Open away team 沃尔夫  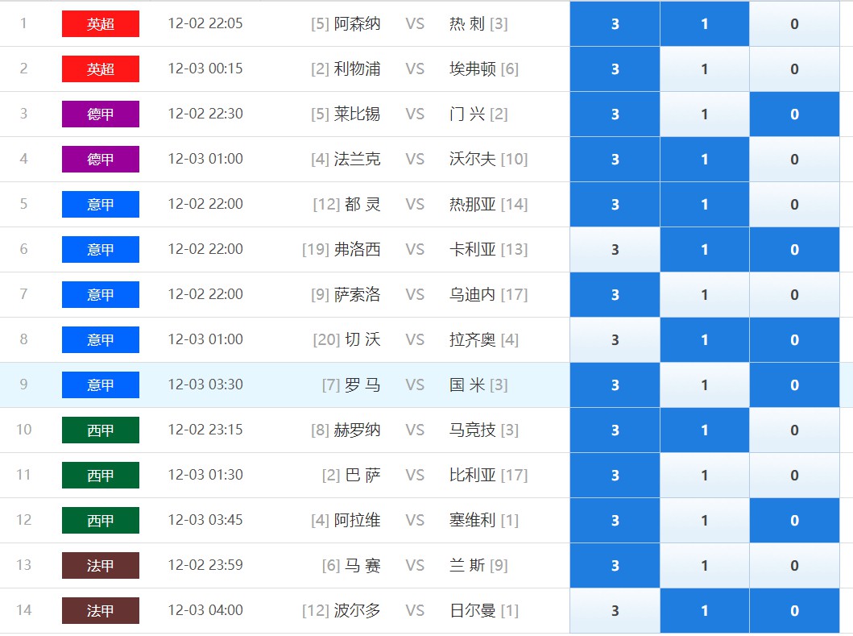coord(473,159)
